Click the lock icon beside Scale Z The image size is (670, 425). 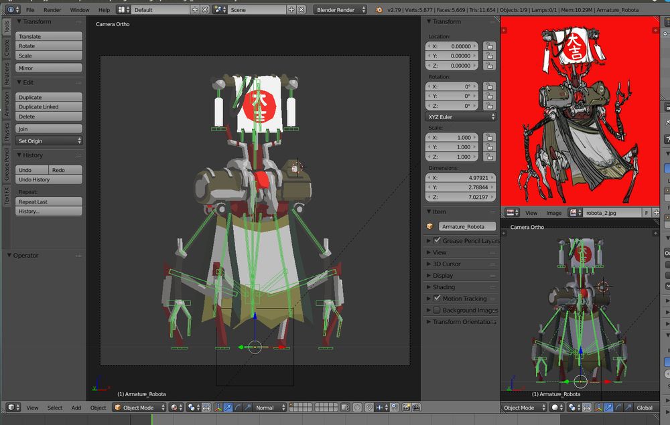[490, 157]
